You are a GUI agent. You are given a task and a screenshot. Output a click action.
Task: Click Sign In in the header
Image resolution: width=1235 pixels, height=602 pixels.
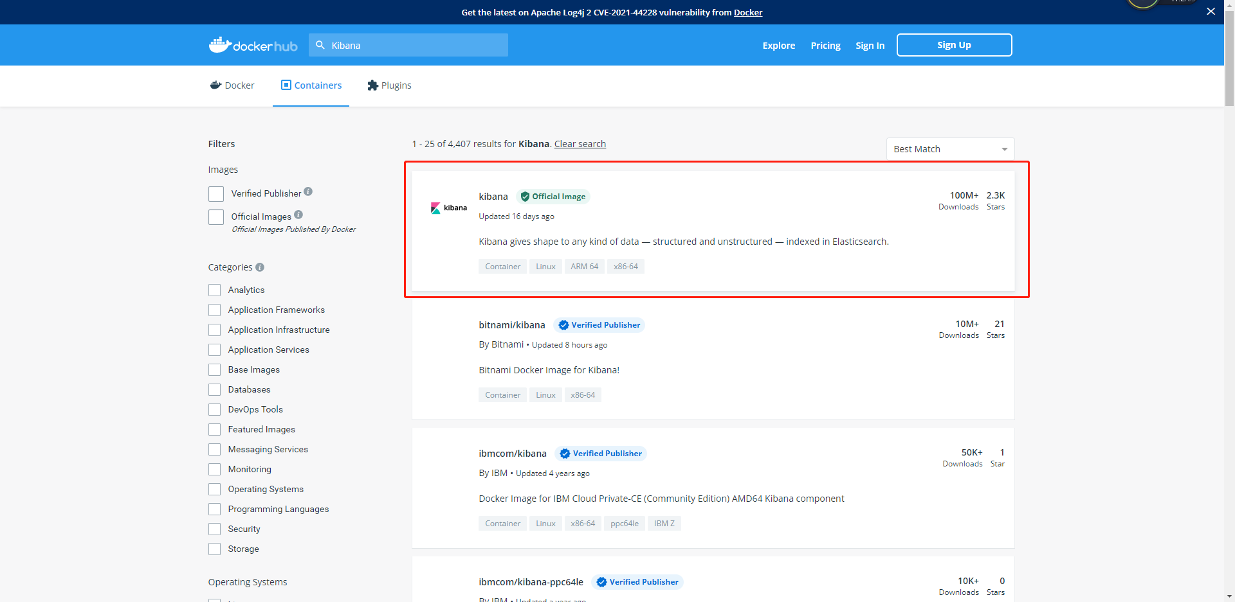(870, 46)
